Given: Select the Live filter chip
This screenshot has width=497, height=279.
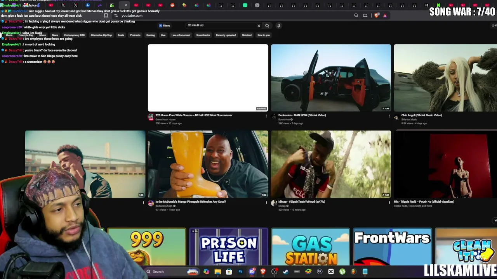Looking at the screenshot, I should tap(163, 35).
